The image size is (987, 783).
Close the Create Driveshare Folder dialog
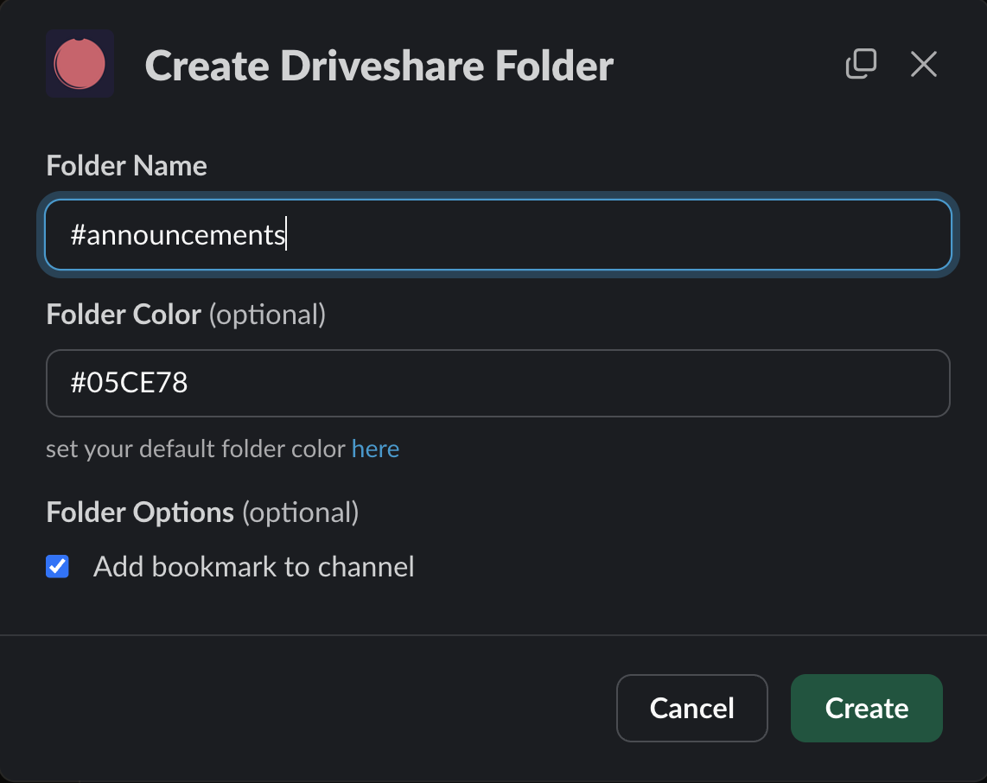point(923,64)
